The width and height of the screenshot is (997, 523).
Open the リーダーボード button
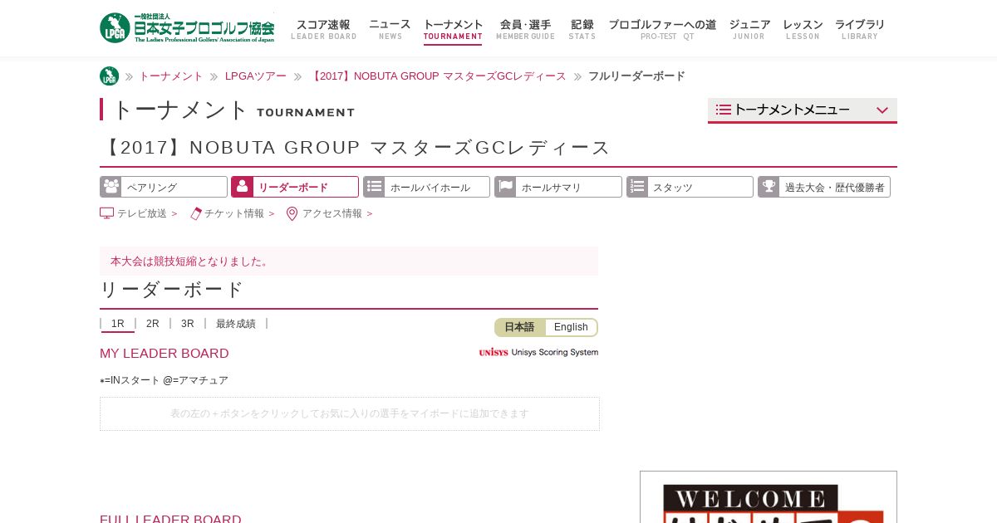(x=295, y=187)
